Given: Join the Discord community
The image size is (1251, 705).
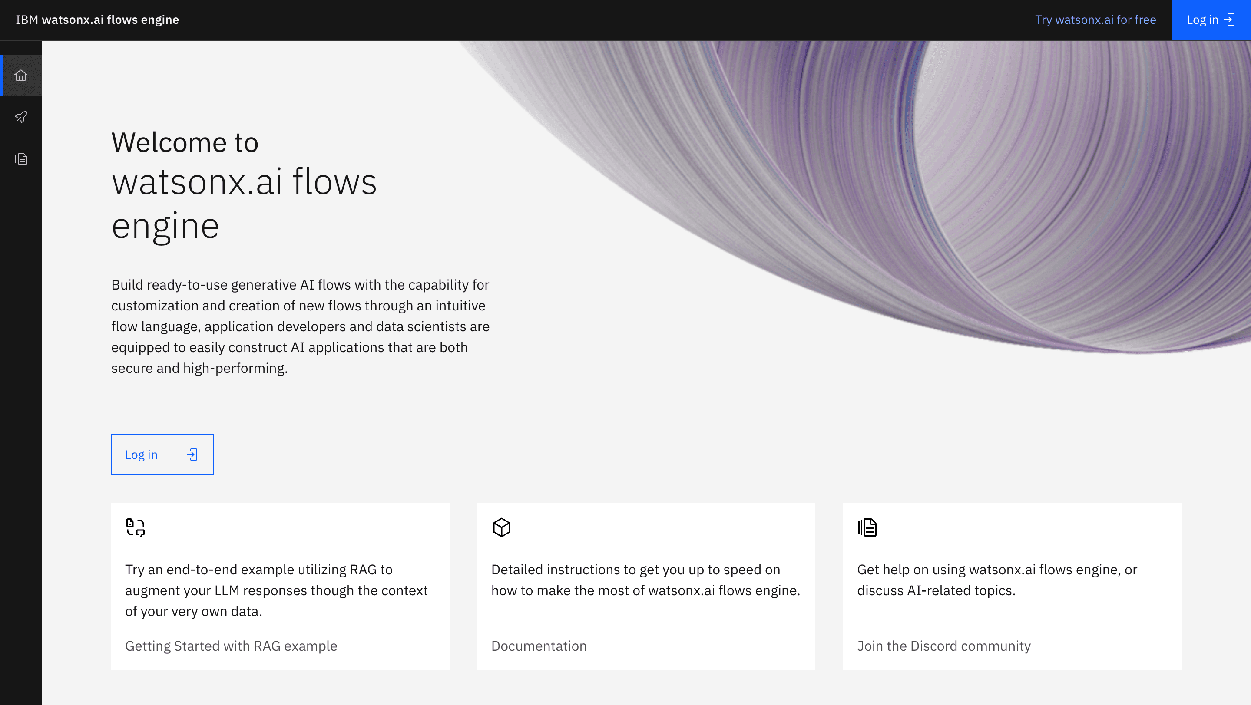Looking at the screenshot, I should pos(944,646).
